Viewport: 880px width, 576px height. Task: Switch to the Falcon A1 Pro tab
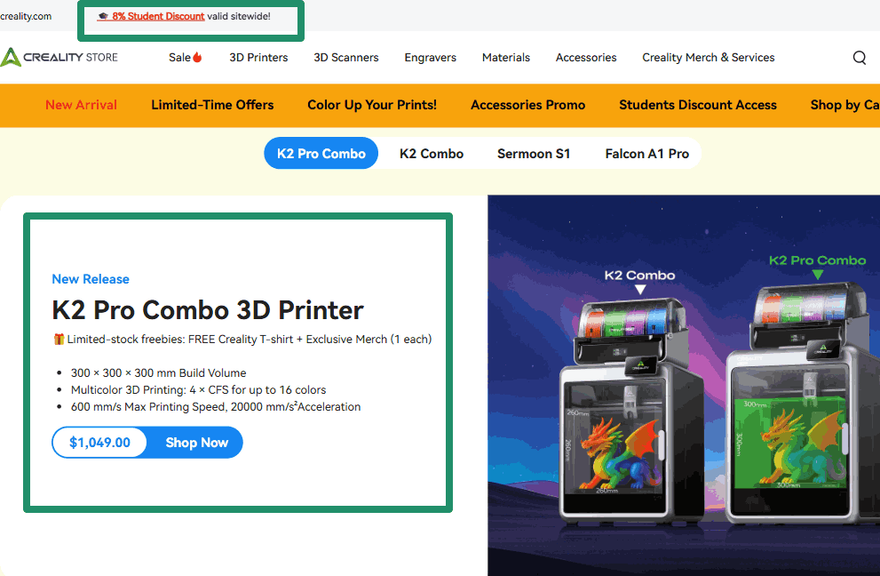click(x=646, y=154)
